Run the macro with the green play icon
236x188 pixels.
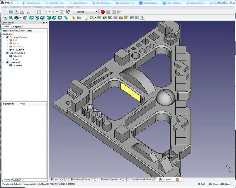pos(119,12)
